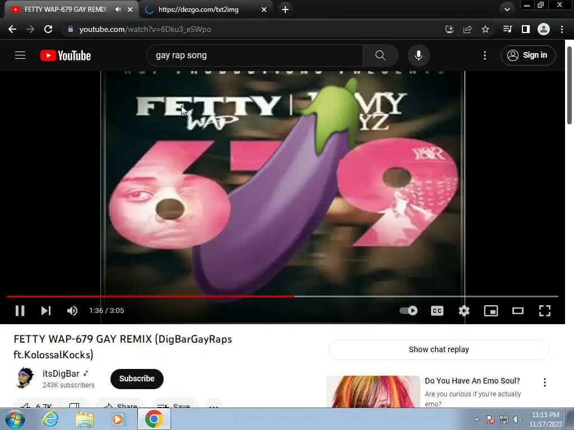
Task: Click the Chrome taskbar icon
Action: (154, 419)
